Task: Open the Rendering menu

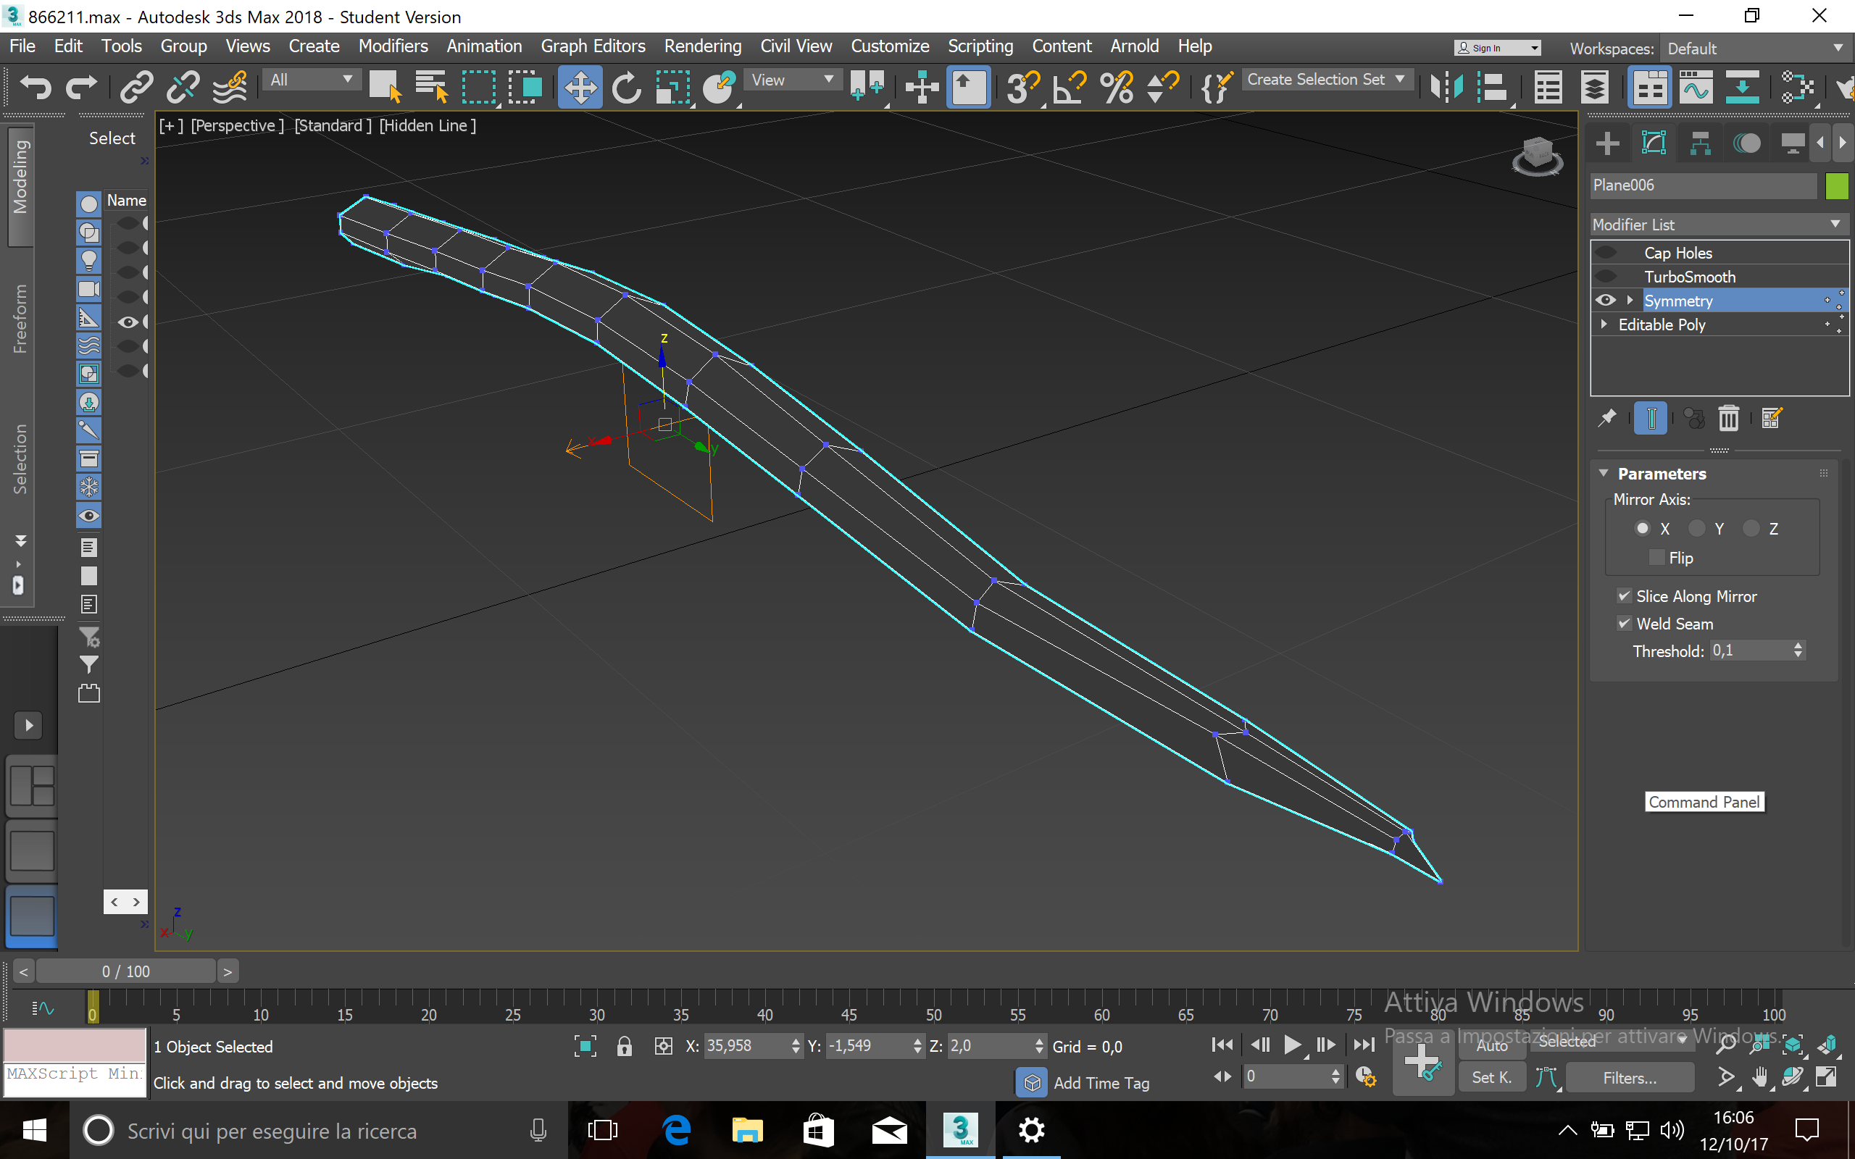Action: (702, 46)
